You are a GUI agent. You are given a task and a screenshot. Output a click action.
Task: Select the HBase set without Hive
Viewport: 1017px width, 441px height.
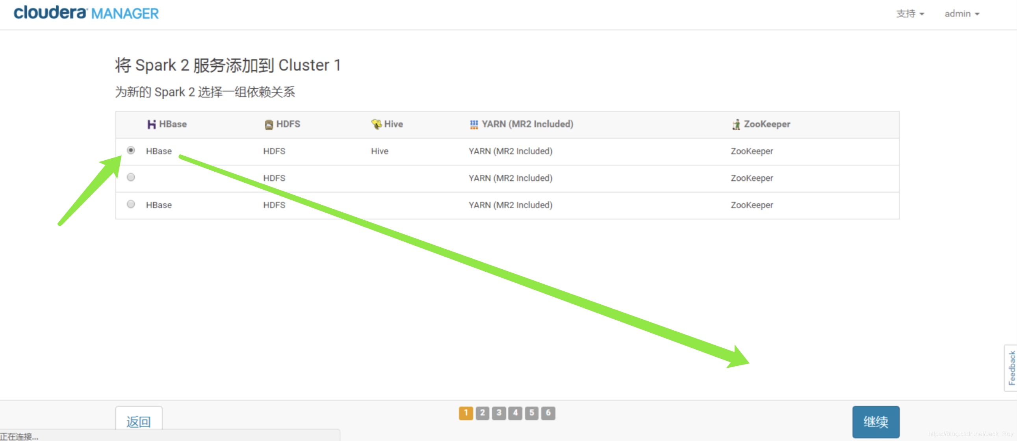131,204
